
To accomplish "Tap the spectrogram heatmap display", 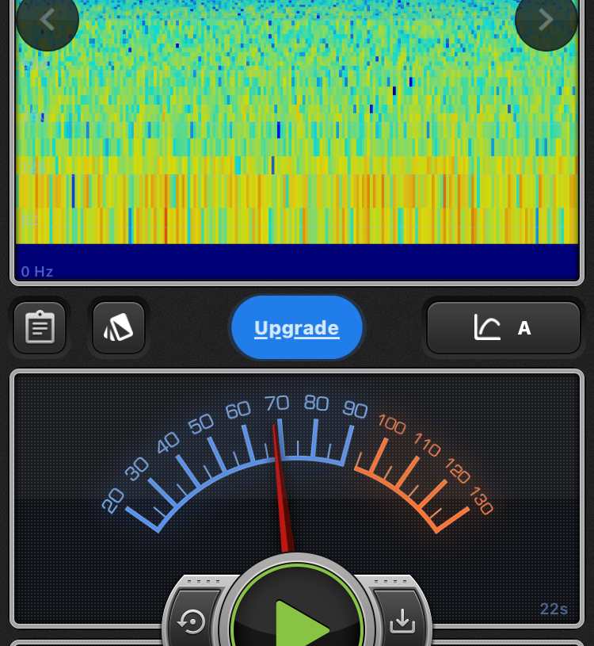I will (x=297, y=127).
